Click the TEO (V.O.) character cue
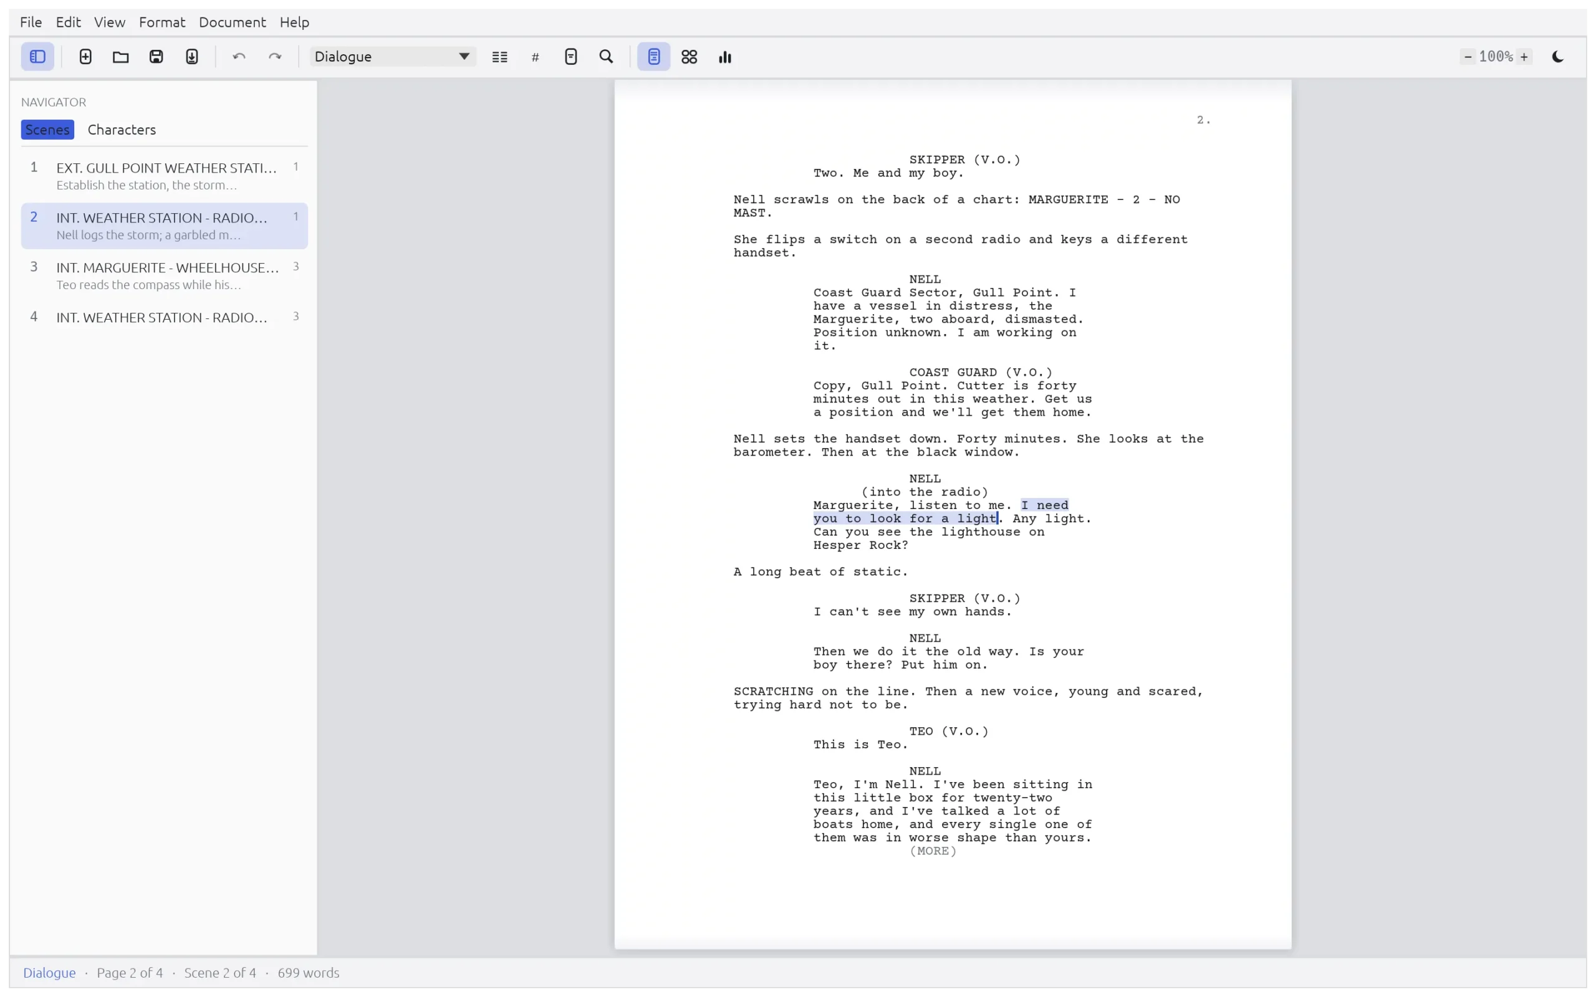The image size is (1596, 997). point(949,732)
